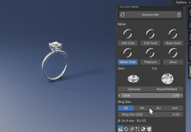Viewport: 191px width, 132px height.
Task: Select the brick-layout icon in bottom row
Action: point(120,129)
